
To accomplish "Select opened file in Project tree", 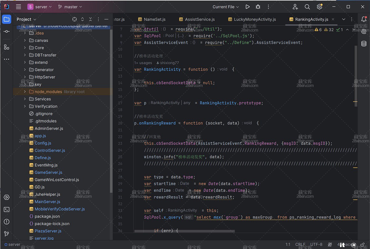I will pos(74,19).
